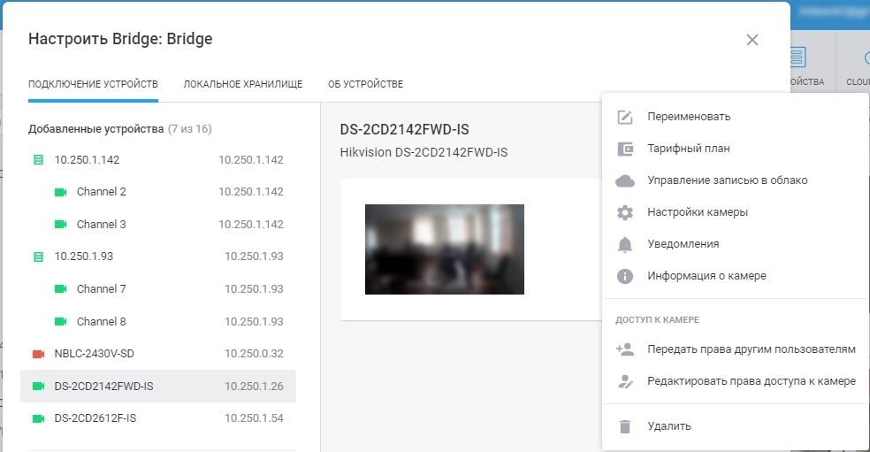Open the Об устройстве tab
The width and height of the screenshot is (870, 452).
366,84
